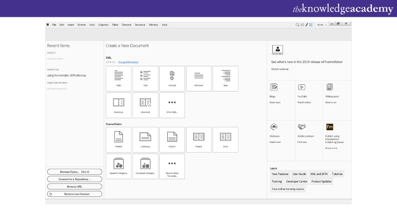The width and height of the screenshot is (397, 210).
Task: Choose the Concept lightbulb icon
Action: [x=172, y=78]
